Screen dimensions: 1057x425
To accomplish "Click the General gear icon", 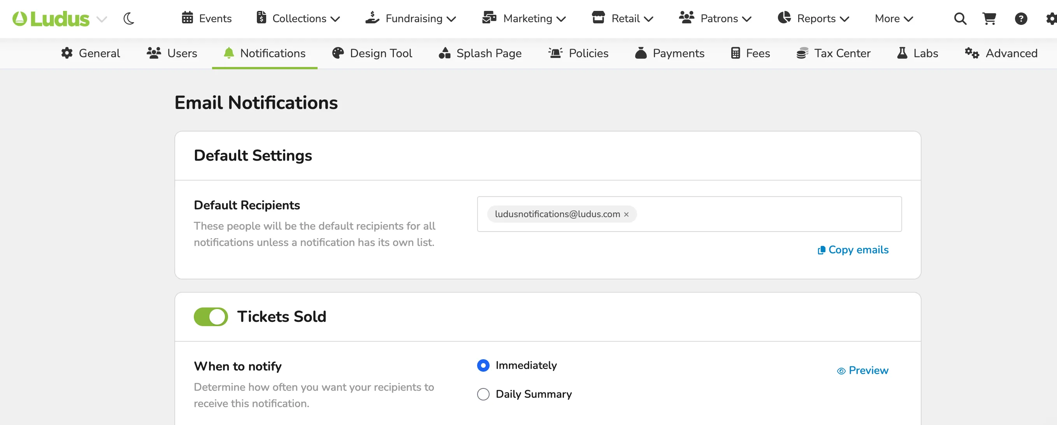I will click(x=67, y=53).
